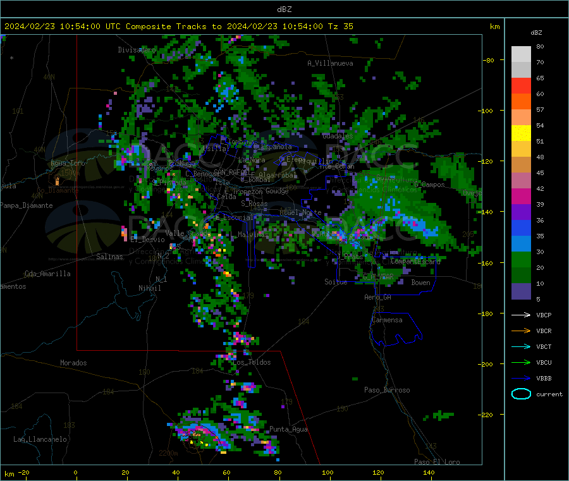Click the G_Campos map label

429,185
